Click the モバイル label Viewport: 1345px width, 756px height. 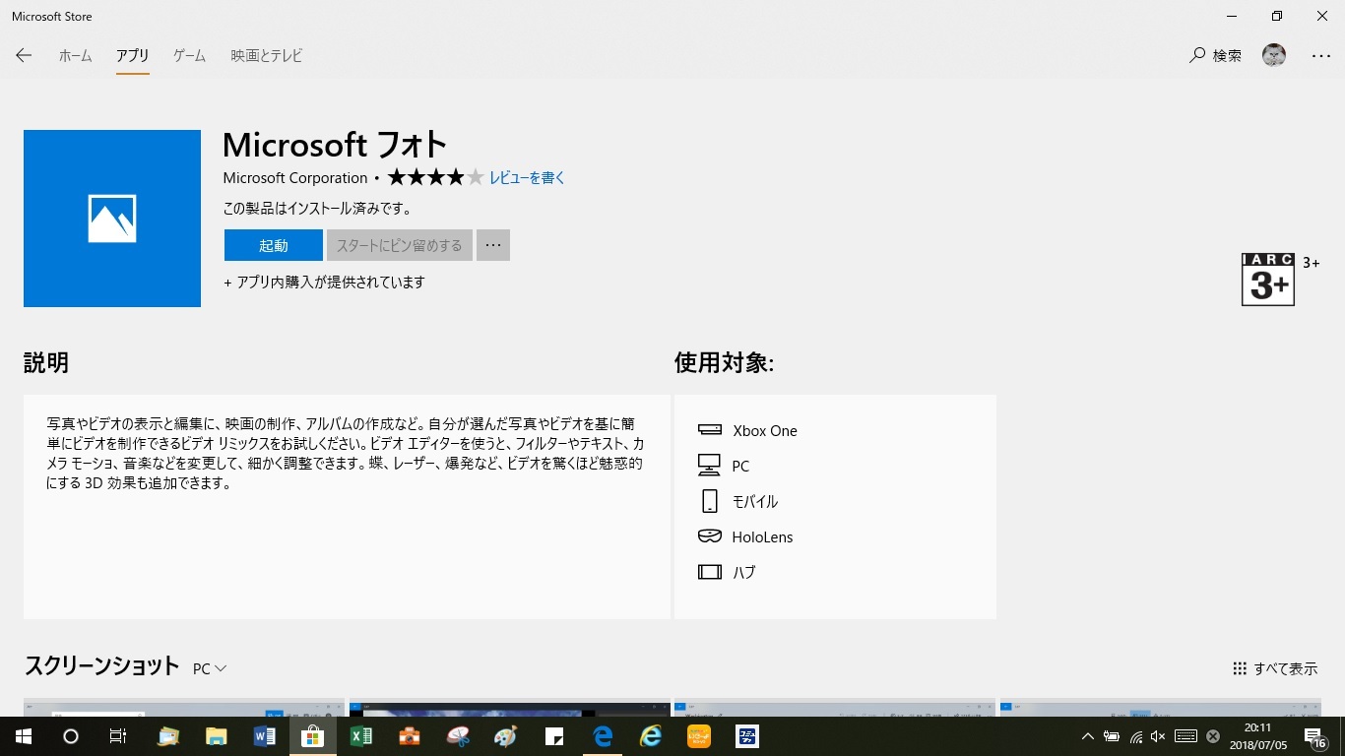pos(755,502)
